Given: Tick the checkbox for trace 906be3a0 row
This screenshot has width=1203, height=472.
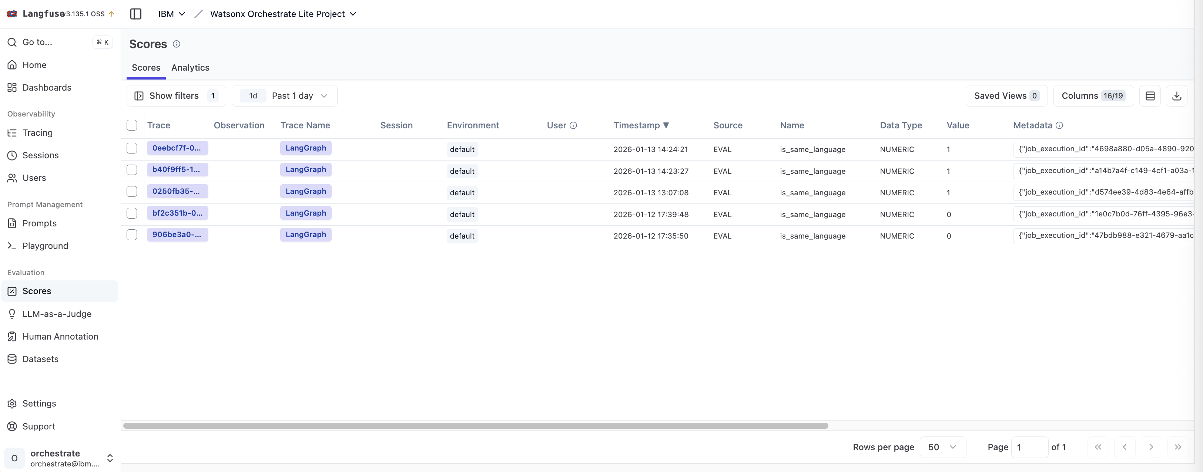Looking at the screenshot, I should point(132,235).
